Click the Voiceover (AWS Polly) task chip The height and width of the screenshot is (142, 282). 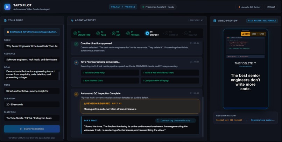pyautogui.click(x=110, y=73)
